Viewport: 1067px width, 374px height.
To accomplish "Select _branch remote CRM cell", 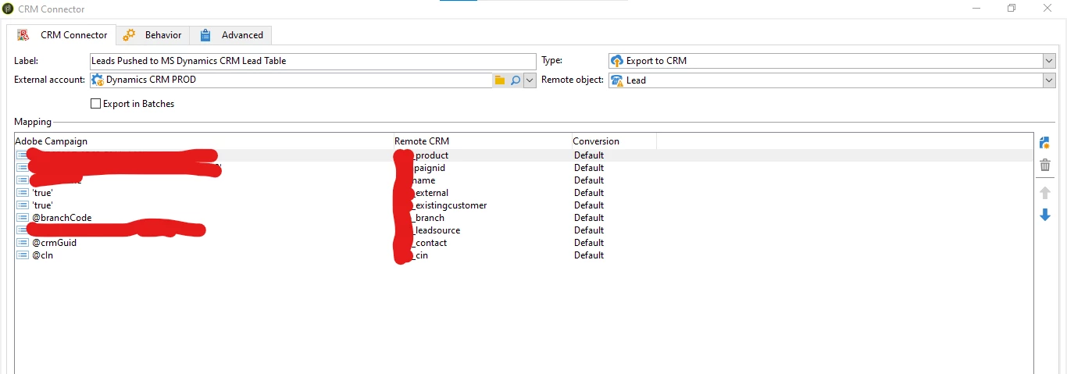I will 428,218.
